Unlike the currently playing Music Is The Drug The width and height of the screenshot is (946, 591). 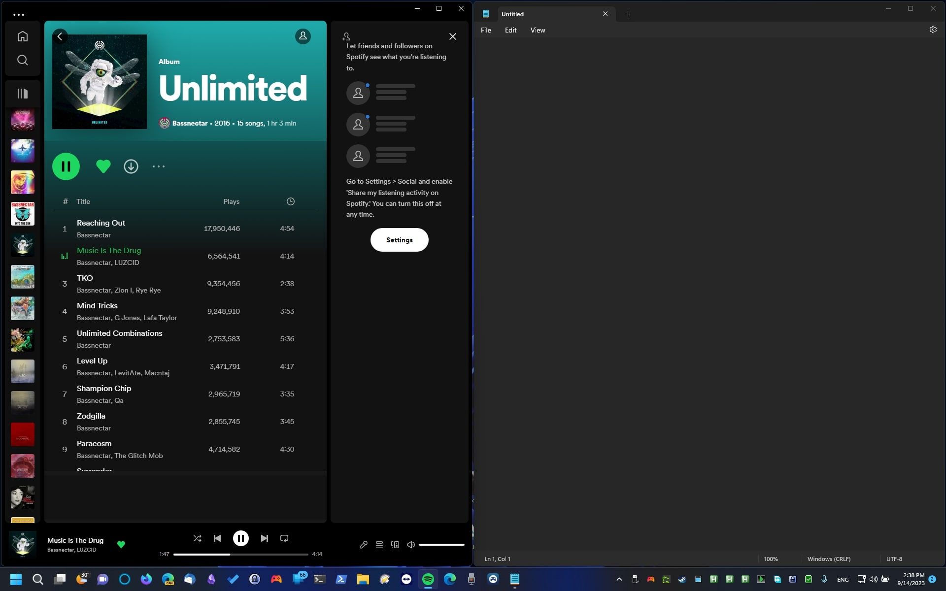pyautogui.click(x=121, y=545)
